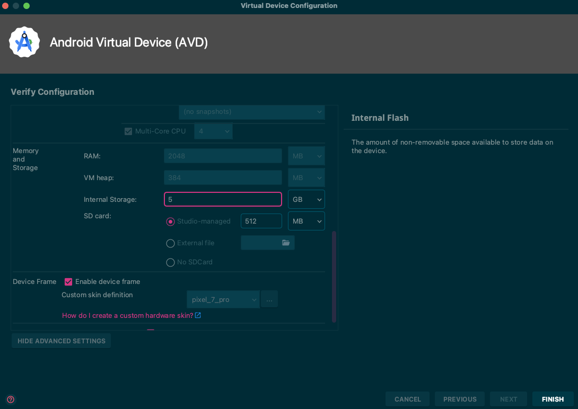This screenshot has width=578, height=409.
Task: Click the Internal Storage input field
Action: point(223,200)
